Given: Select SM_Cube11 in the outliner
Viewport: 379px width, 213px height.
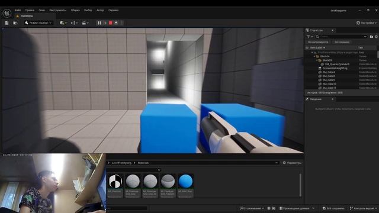Looking at the screenshot, I should tap(329, 88).
